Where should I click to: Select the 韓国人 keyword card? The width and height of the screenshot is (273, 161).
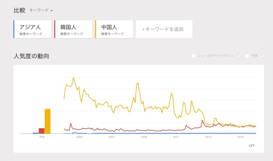pos(73,29)
